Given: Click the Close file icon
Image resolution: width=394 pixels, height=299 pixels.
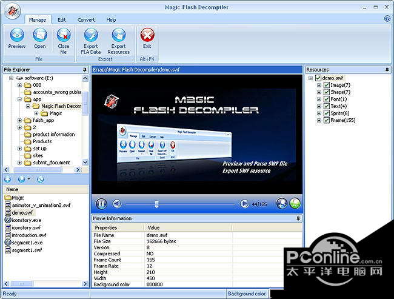Looking at the screenshot, I should coord(63,36).
